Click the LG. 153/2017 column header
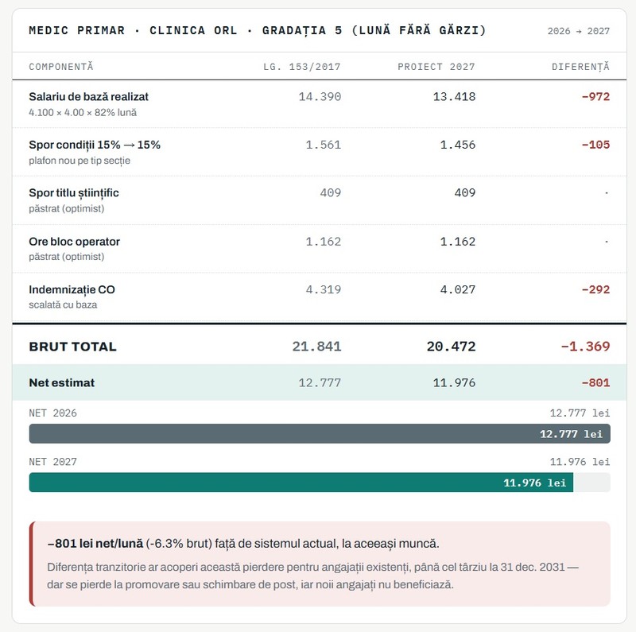The image size is (636, 632). (x=302, y=67)
